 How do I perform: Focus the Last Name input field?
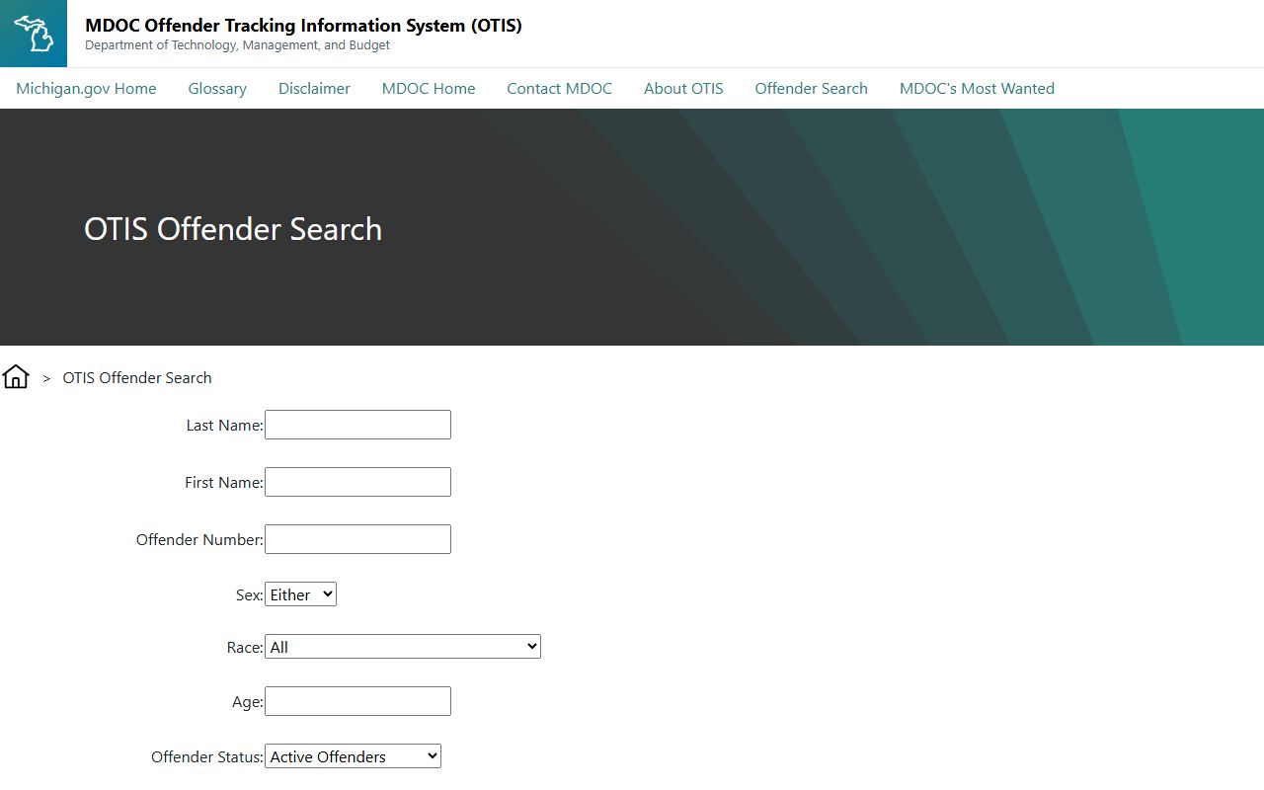tap(357, 425)
